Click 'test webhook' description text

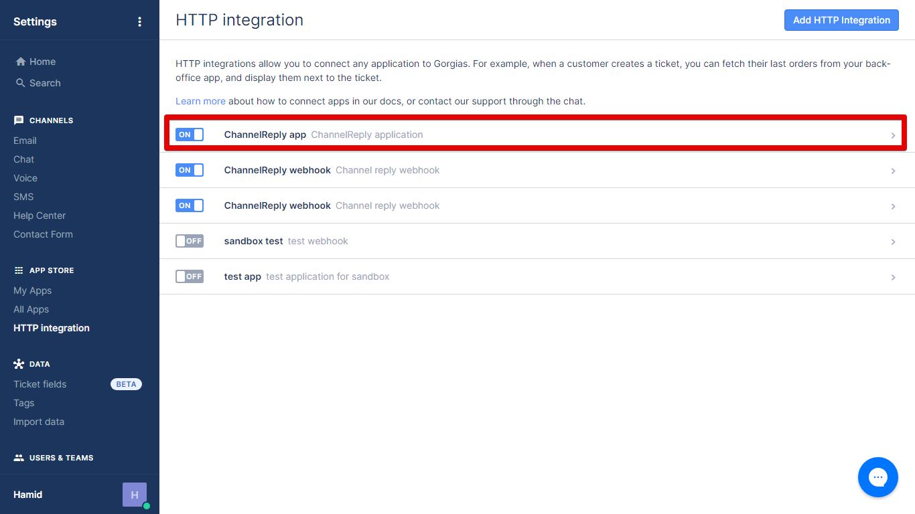click(318, 241)
